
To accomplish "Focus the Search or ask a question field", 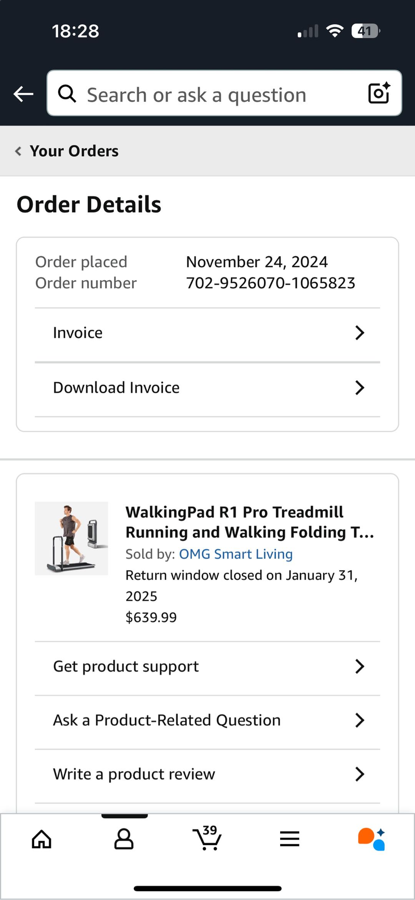I will click(x=208, y=95).
